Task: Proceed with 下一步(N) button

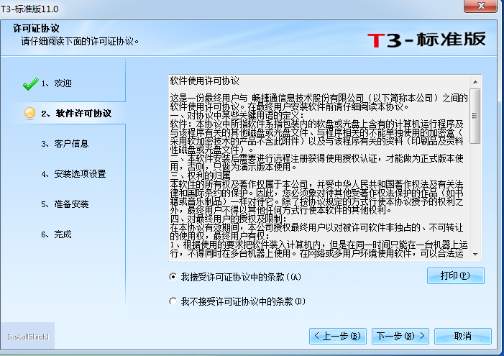Action: (400, 336)
